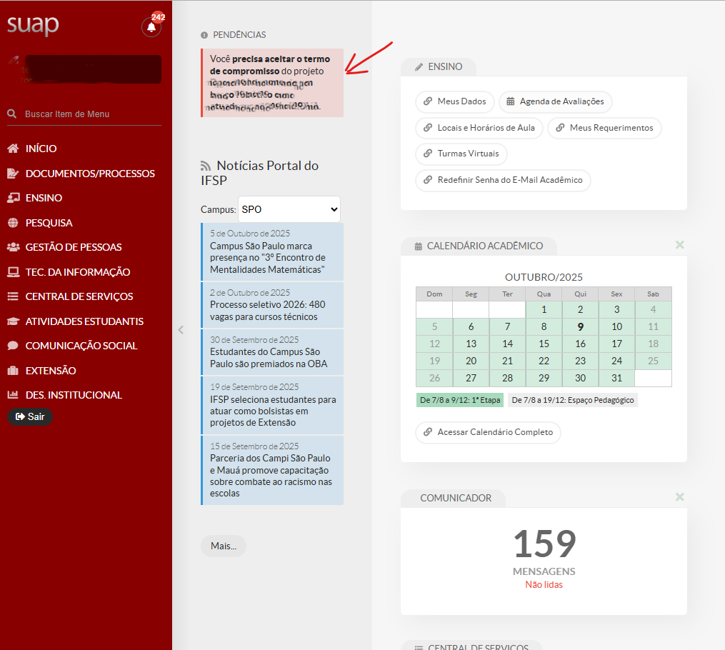Image resolution: width=725 pixels, height=650 pixels.
Task: Close the Comunicador panel
Action: [679, 497]
